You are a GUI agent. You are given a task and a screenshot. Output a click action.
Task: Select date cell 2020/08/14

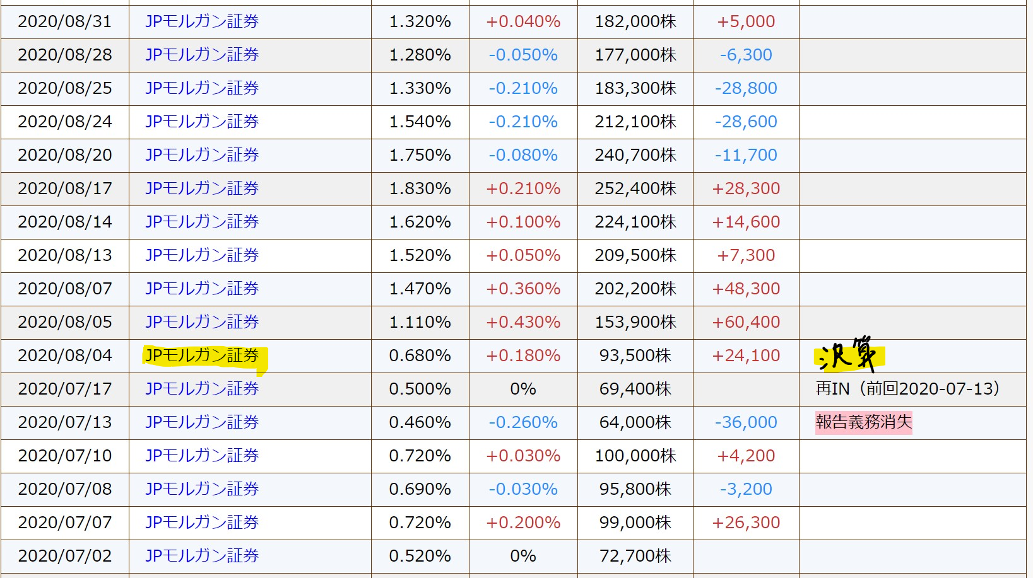pos(65,222)
